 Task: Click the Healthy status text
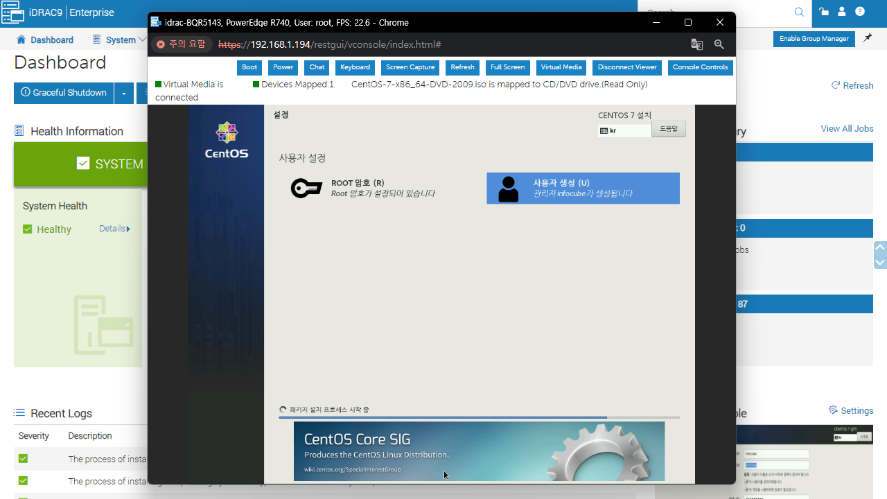tap(54, 229)
